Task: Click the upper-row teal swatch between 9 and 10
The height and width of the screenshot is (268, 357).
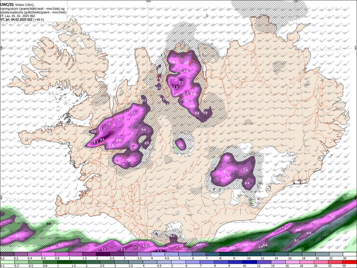Action: 240,254
